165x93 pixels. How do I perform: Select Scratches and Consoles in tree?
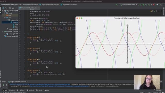pyautogui.click(x=11, y=36)
